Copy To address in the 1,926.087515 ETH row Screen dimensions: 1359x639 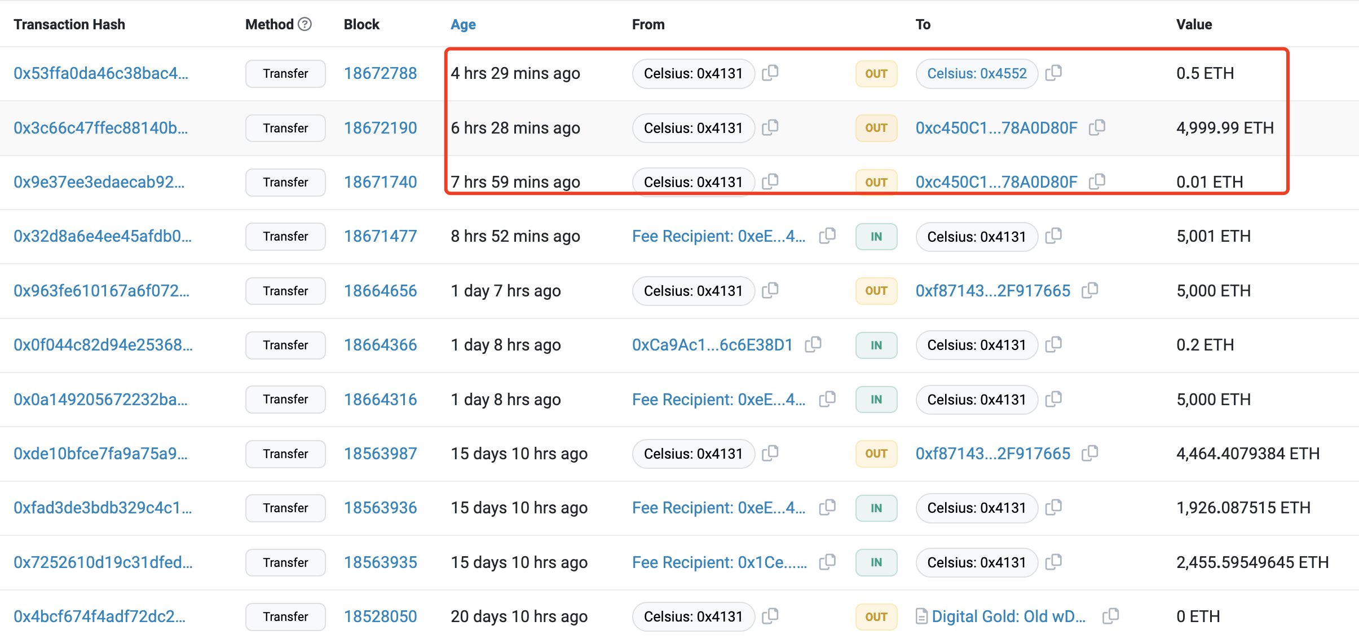[1053, 507]
